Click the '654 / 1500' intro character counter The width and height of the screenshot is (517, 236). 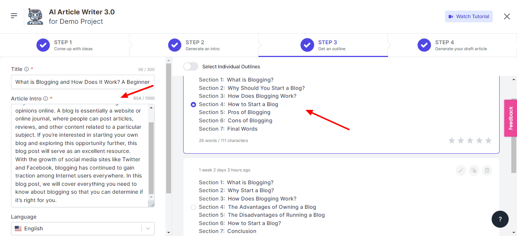click(144, 99)
